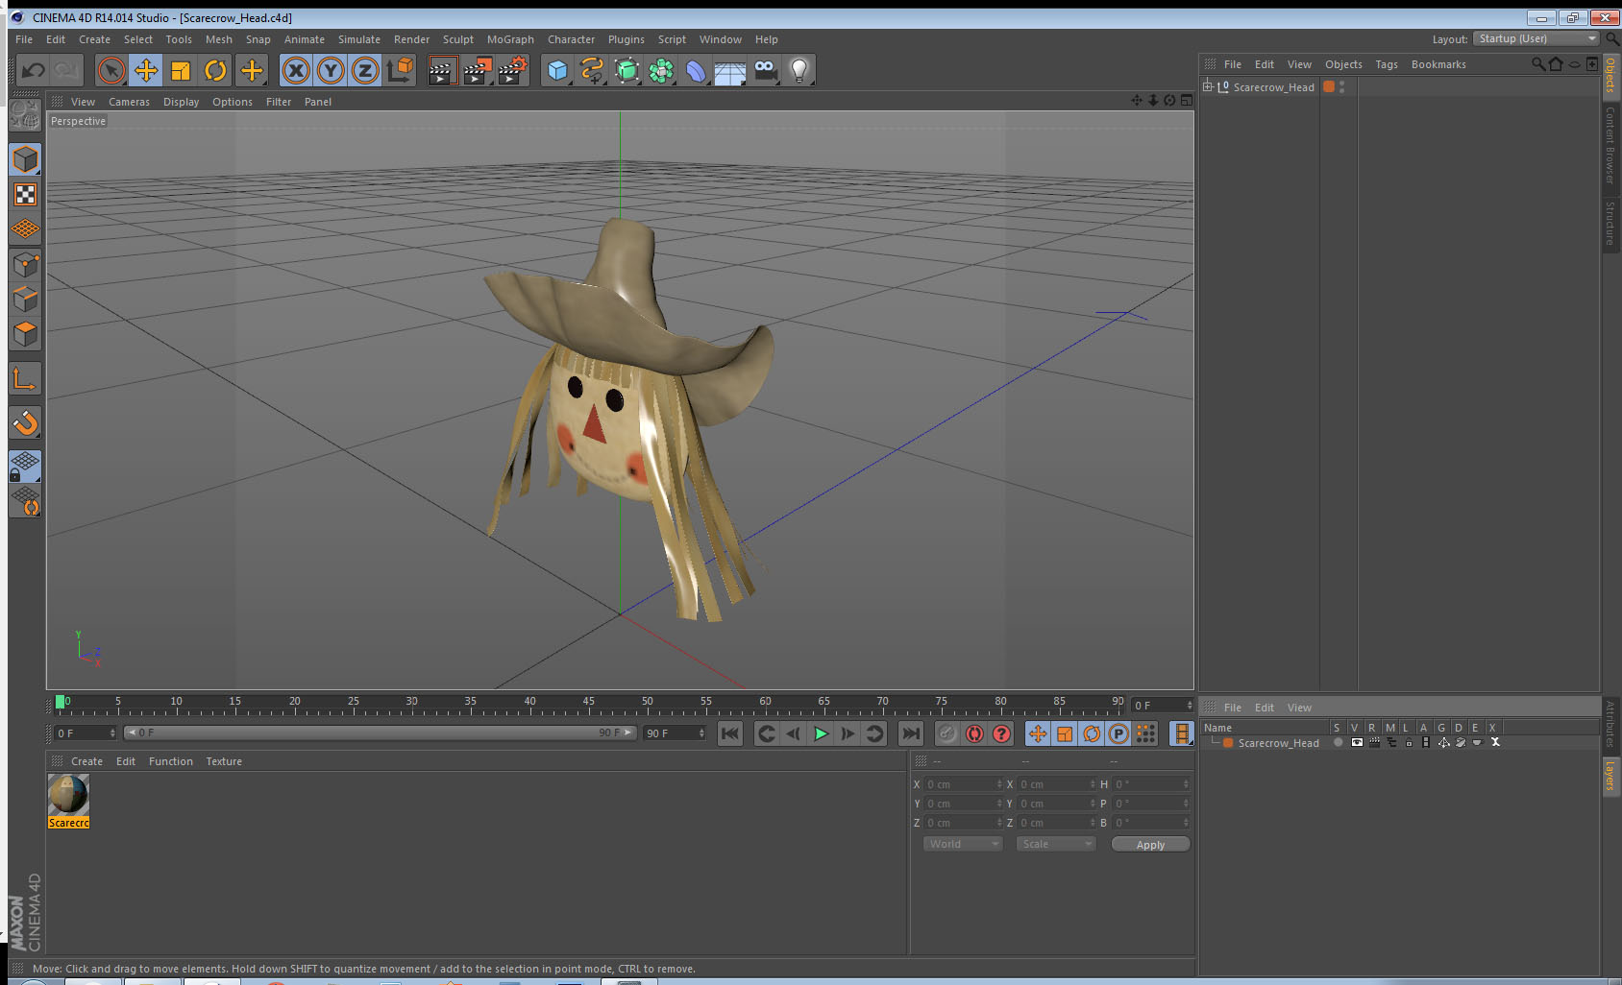Add a deformer object icon

[x=696, y=70]
